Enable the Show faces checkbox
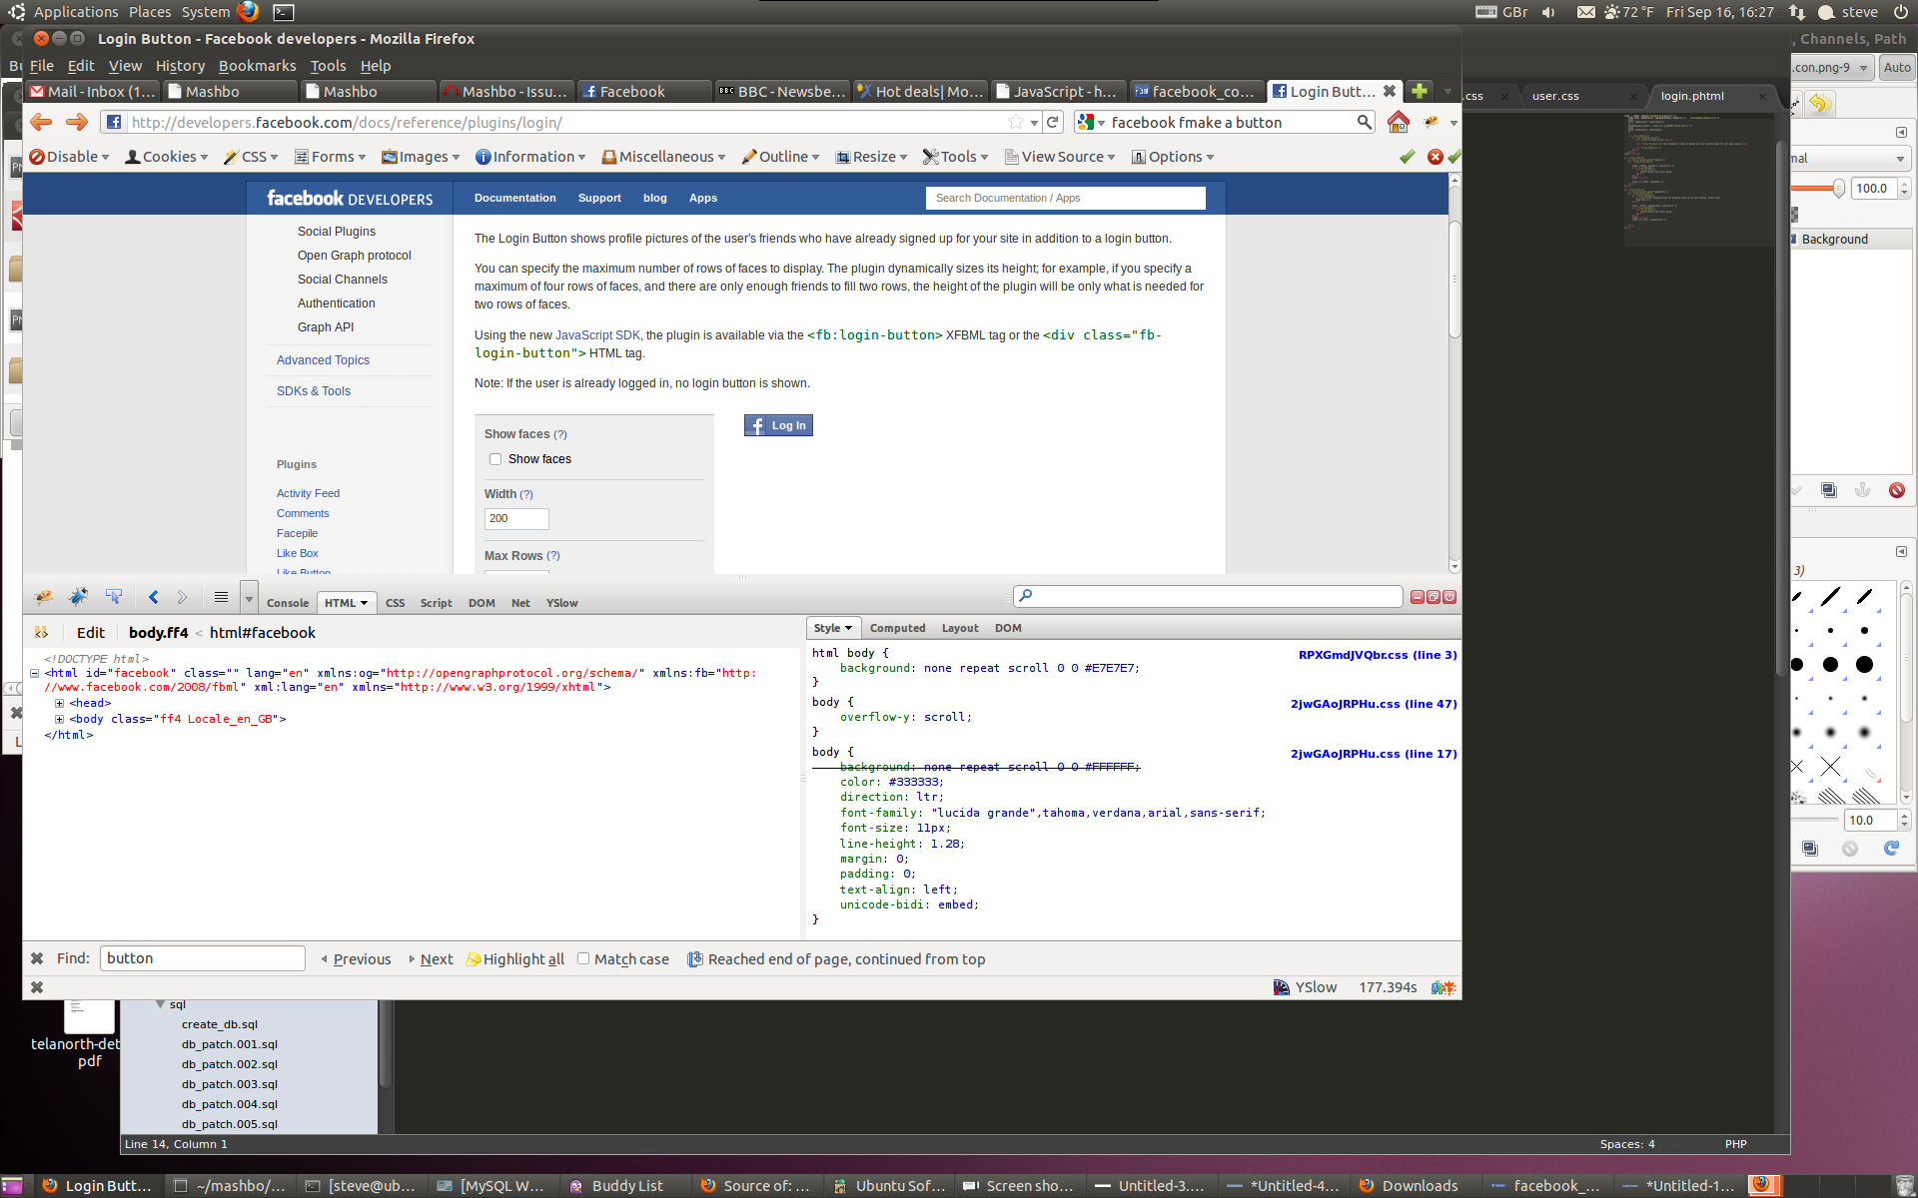Image resolution: width=1918 pixels, height=1198 pixels. [x=495, y=459]
